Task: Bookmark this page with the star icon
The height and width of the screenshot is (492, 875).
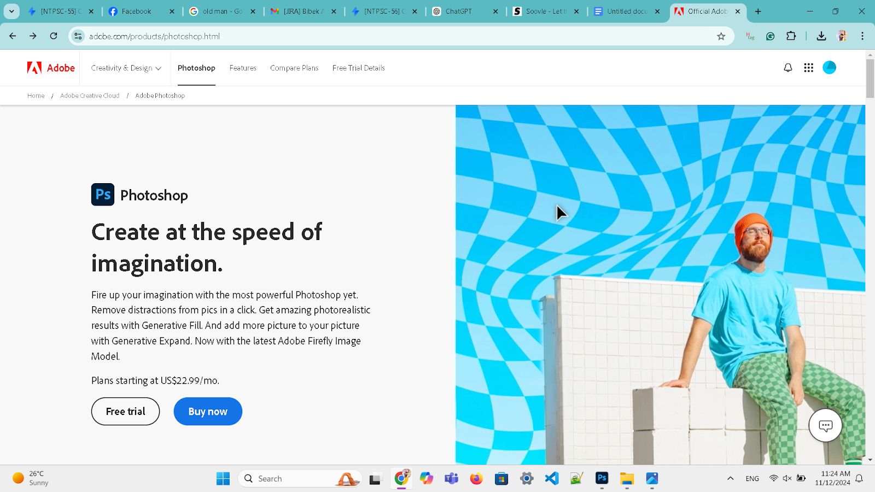Action: 721,36
